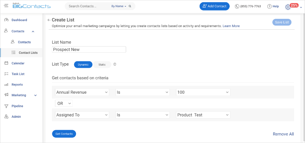Viewport: 305px width, 143px height.
Task: Click the 'Get contacts based on criteria' label
Action: (x=80, y=78)
